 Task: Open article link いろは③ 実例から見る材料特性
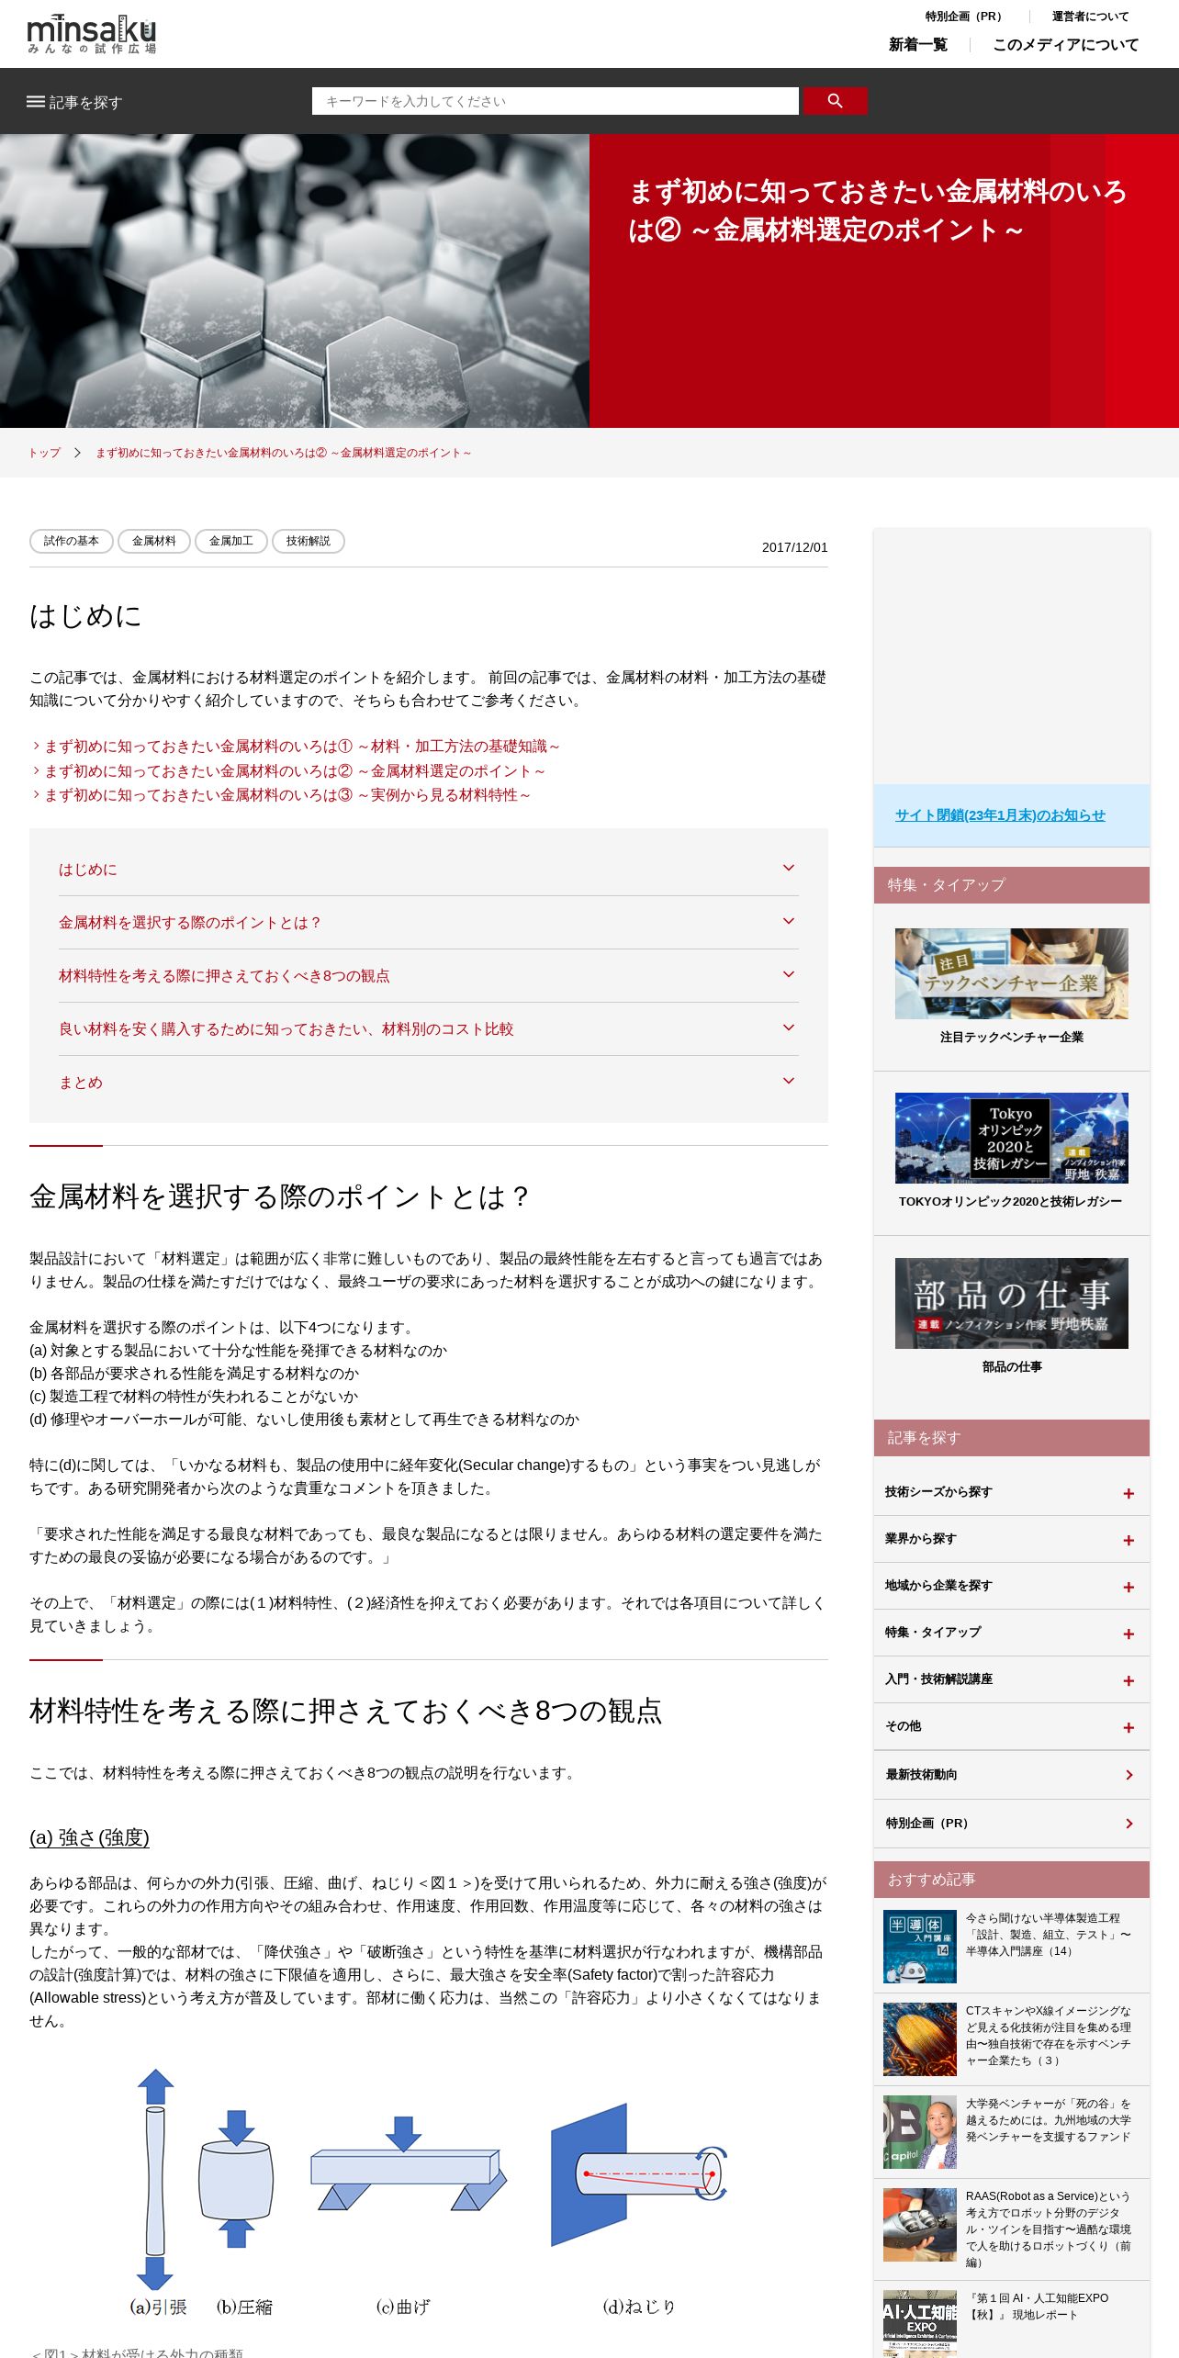coord(287,795)
